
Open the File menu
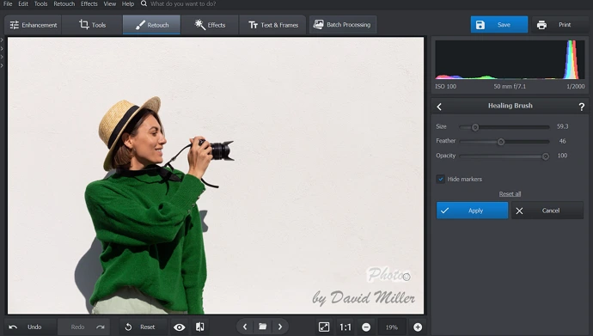pyautogui.click(x=8, y=3)
